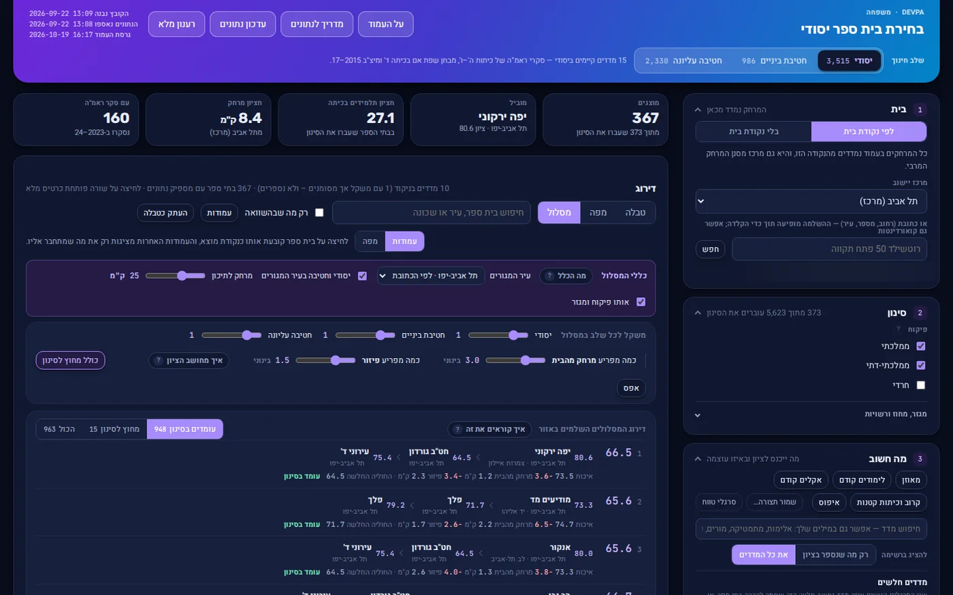
Task: Collapse the בית section chevron
Action: [698, 109]
